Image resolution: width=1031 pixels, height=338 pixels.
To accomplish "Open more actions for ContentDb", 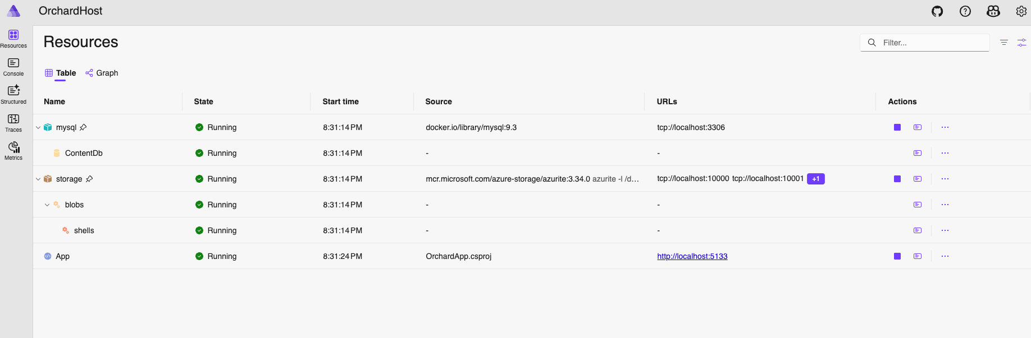I will (x=945, y=153).
